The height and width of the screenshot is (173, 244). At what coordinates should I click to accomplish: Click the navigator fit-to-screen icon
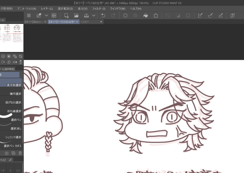pos(15,56)
